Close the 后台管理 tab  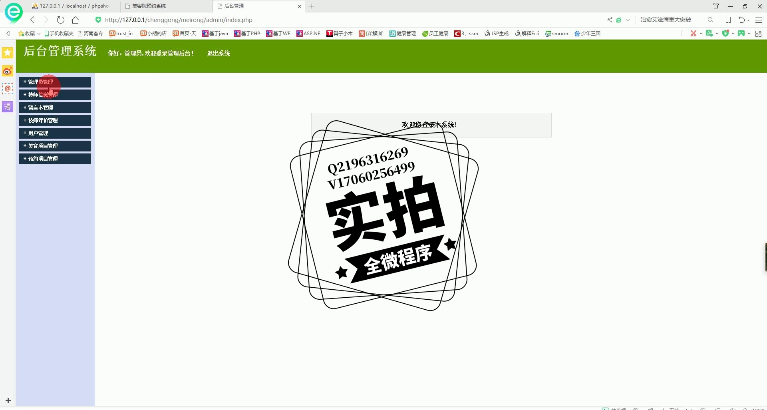point(300,6)
